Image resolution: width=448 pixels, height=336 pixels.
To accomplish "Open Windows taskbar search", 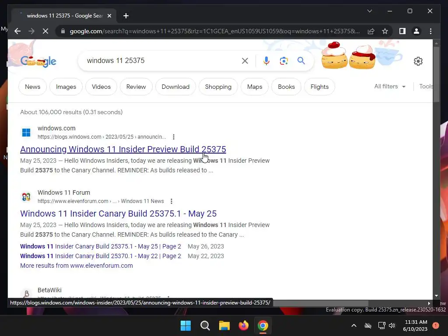I will (x=205, y=325).
